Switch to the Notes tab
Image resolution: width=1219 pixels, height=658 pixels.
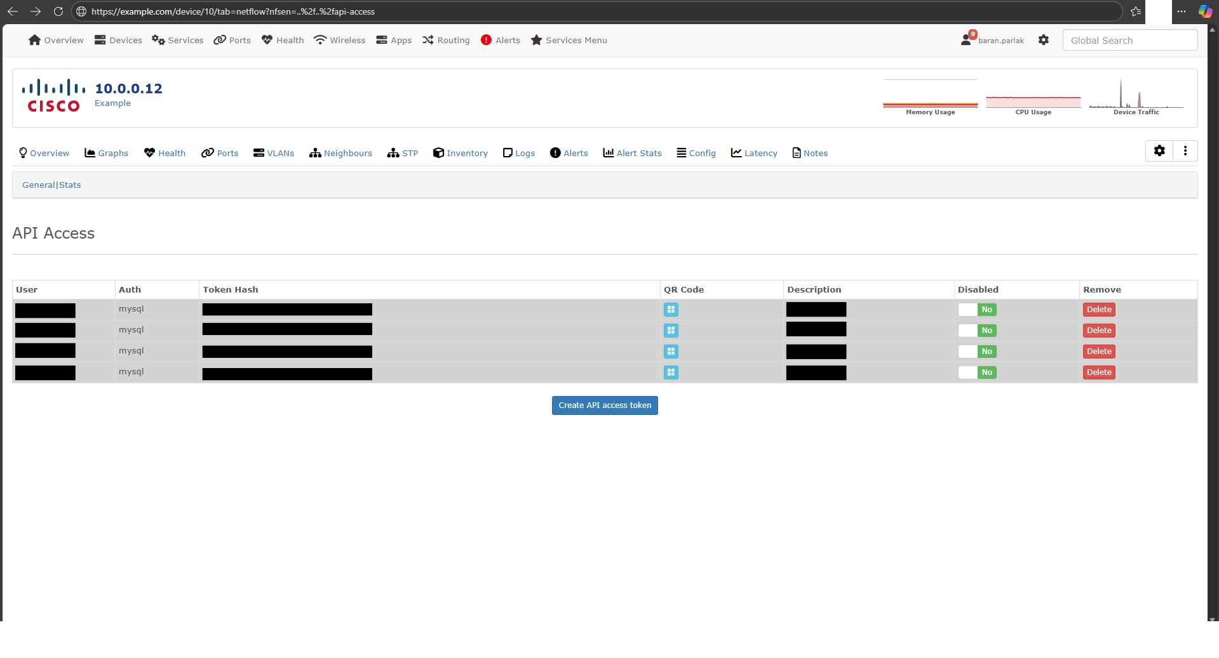(810, 153)
